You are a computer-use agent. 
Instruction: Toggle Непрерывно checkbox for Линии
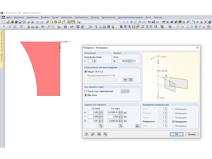point(173,117)
